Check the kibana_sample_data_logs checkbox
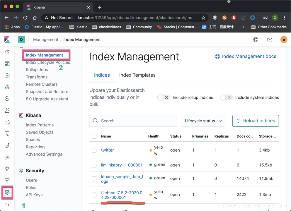 click(94, 179)
